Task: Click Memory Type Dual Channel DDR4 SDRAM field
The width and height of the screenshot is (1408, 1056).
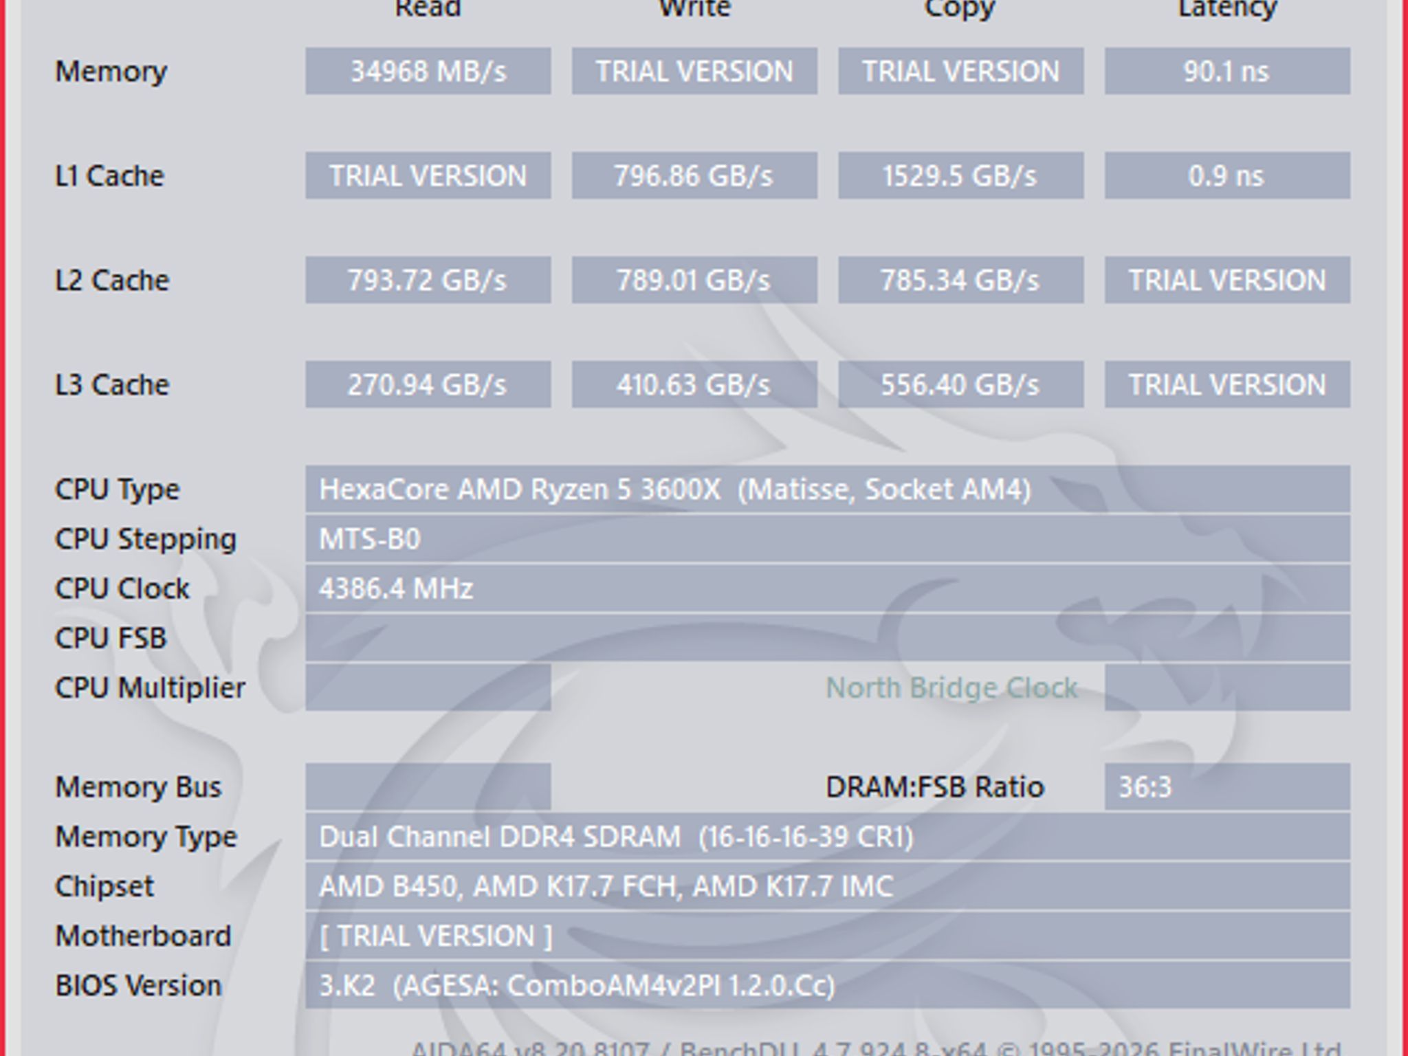Action: 828,837
